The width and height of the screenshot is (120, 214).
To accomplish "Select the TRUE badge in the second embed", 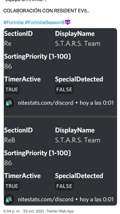I will (x=12, y=186).
